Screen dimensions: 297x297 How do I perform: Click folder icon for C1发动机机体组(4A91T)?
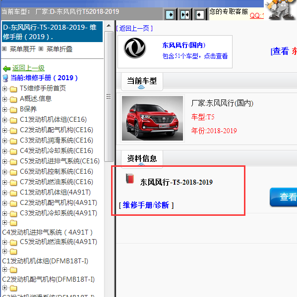13,193
